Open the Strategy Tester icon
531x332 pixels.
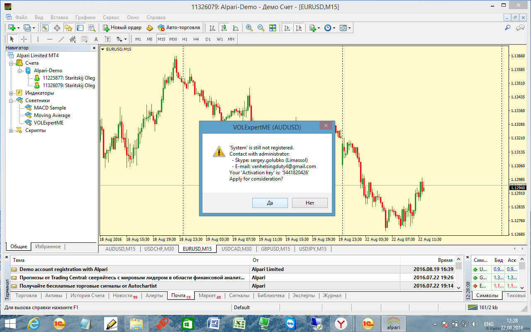click(x=91, y=28)
